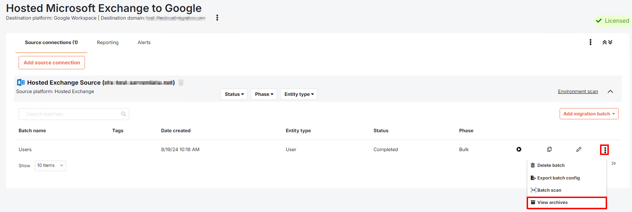
Task: Select the Users batch name cell
Action: coord(25,149)
